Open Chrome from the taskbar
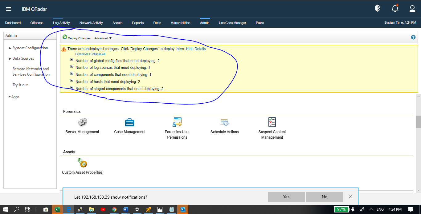421x214 pixels. point(114,209)
